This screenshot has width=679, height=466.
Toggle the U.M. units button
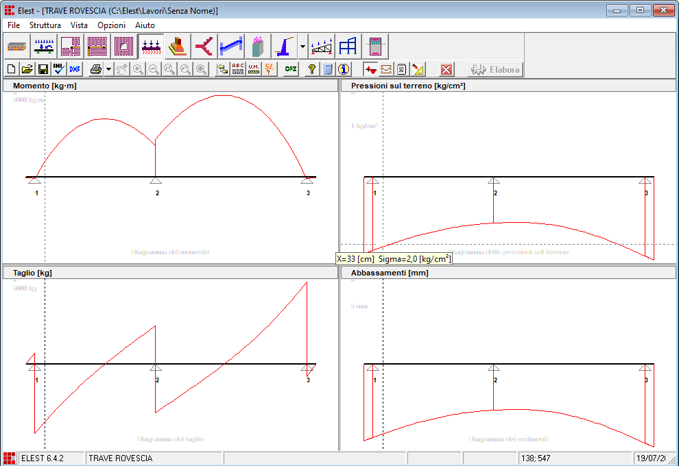(254, 69)
